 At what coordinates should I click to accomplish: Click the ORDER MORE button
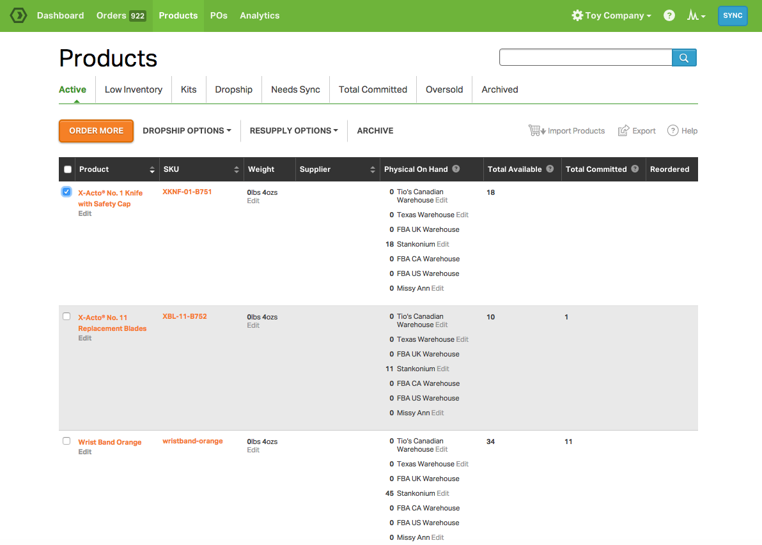click(96, 130)
